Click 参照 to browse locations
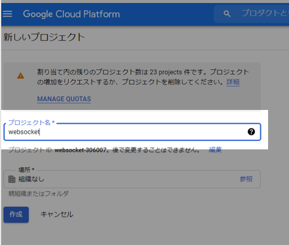The width and height of the screenshot is (289, 245). pos(246,179)
